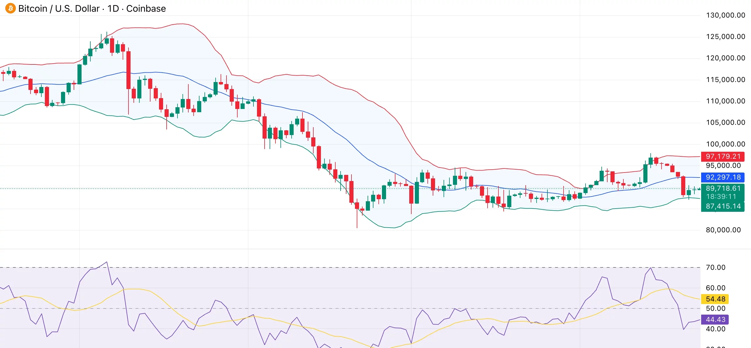Click the 110,000.00 price axis label
Viewport: 751px width, 348px height.
[x=725, y=101]
